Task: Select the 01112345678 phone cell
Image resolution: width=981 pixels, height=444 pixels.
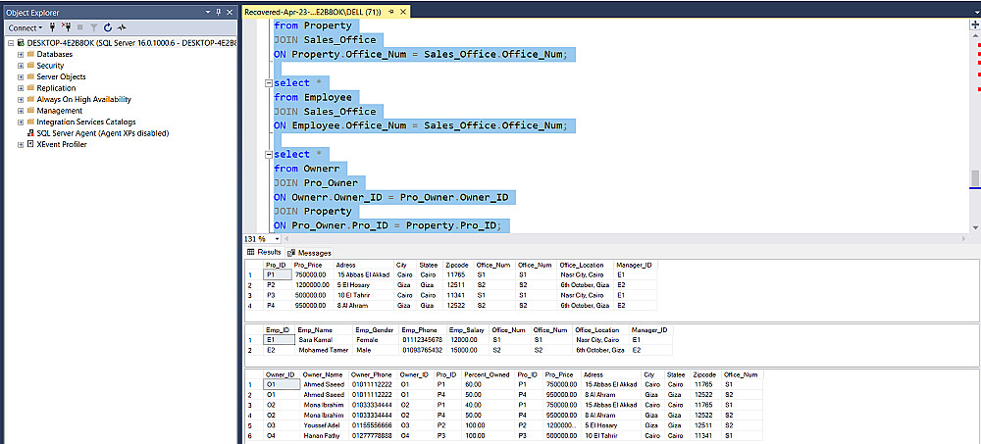Action: tap(422, 340)
